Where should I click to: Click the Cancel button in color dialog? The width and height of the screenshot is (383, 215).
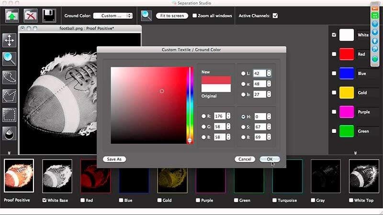[x=245, y=159]
